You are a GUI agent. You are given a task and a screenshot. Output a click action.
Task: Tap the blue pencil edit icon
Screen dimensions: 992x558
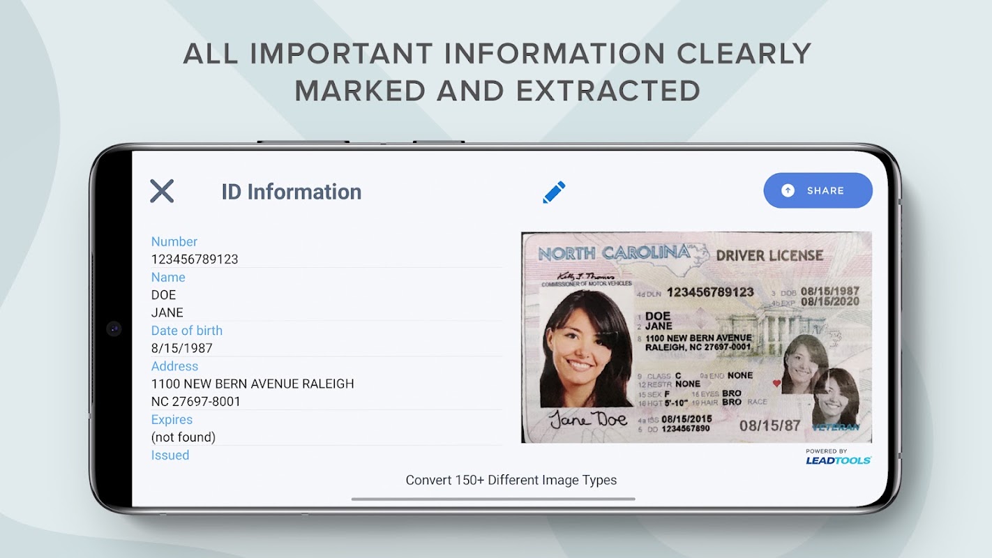(x=554, y=192)
